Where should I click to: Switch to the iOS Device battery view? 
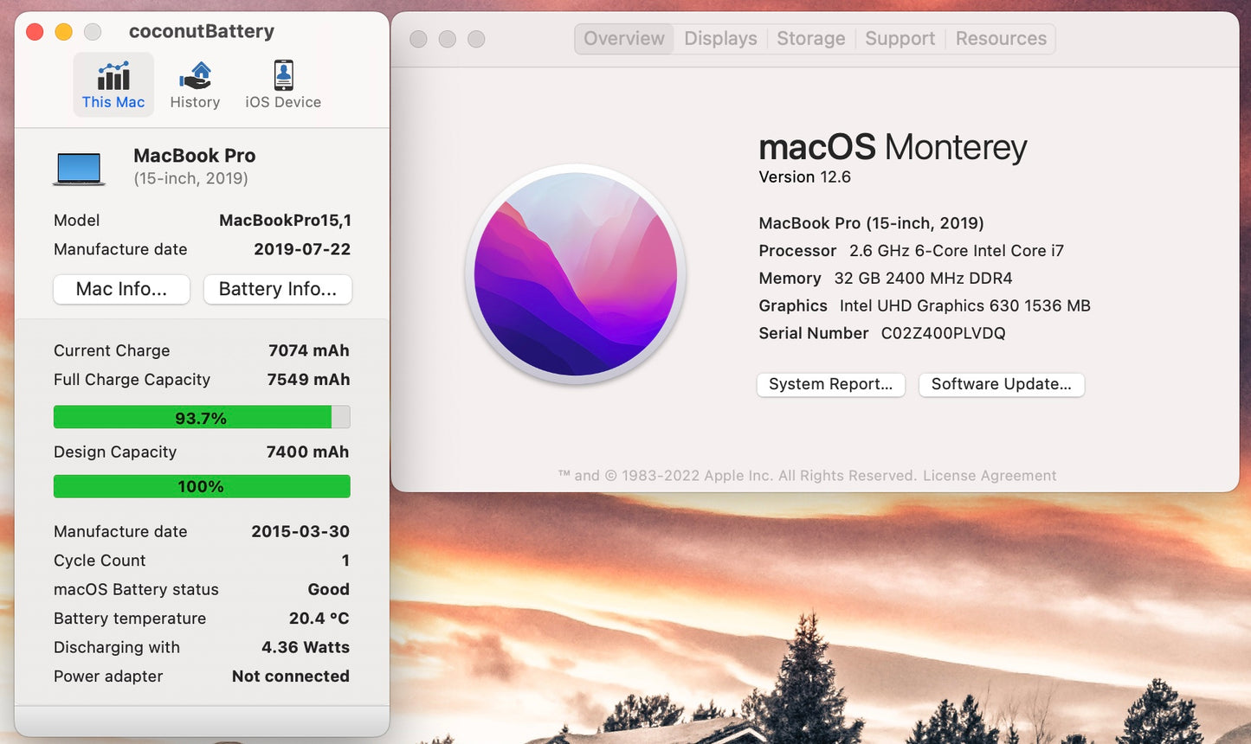click(282, 84)
